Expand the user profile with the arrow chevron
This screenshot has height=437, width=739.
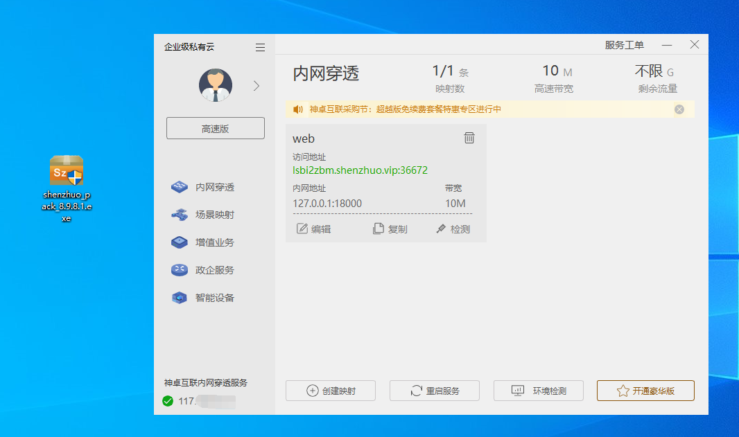click(x=256, y=86)
